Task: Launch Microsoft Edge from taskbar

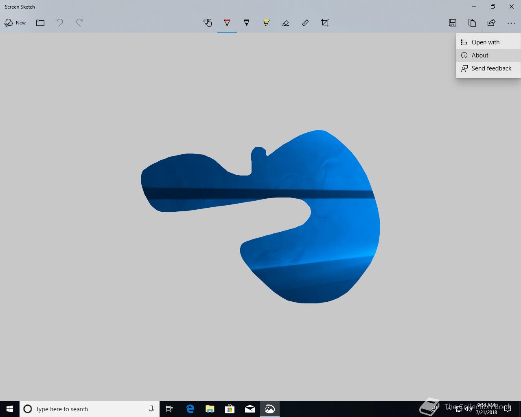Action: 190,409
